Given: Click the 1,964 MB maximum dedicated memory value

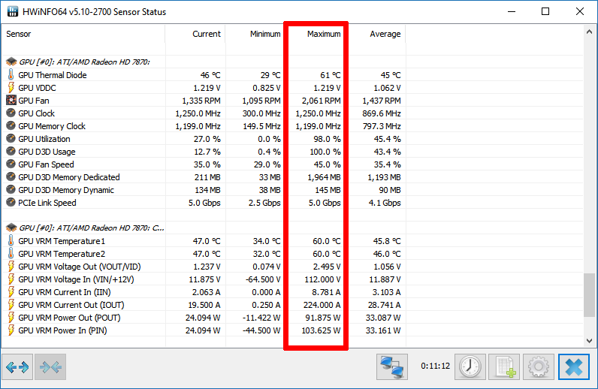Looking at the screenshot, I should point(325,177).
